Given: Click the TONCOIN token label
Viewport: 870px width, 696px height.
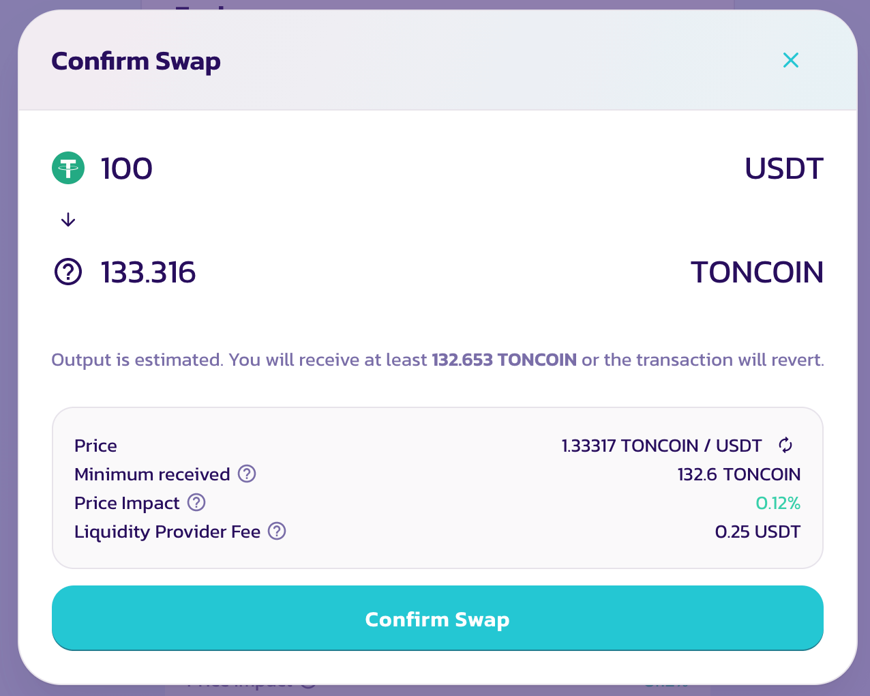Looking at the screenshot, I should (757, 272).
